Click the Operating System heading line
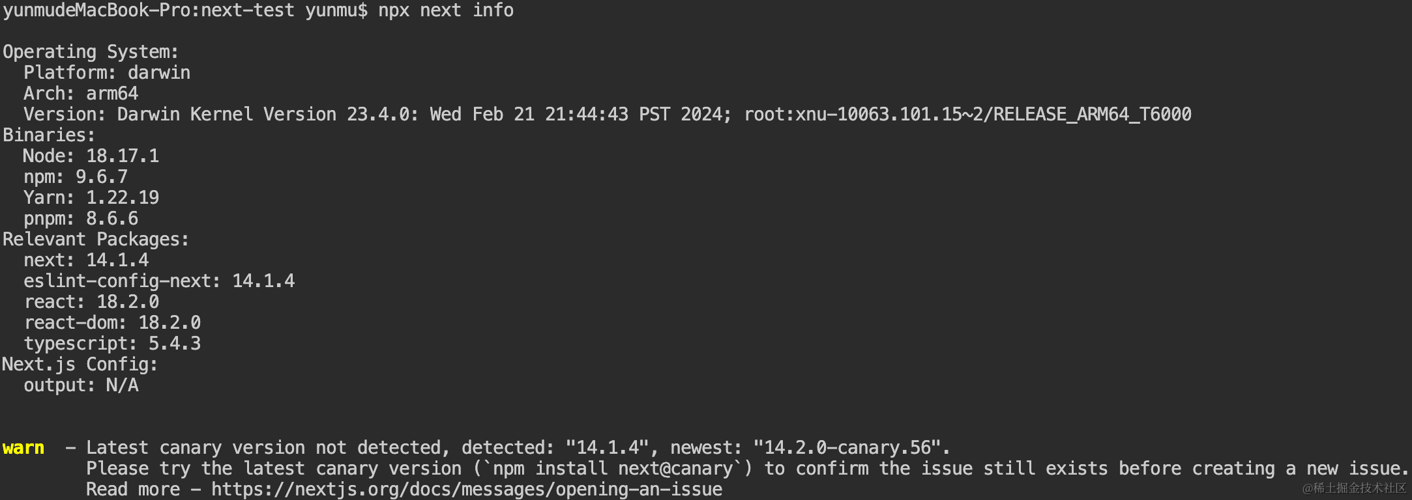The height and width of the screenshot is (500, 1412). (91, 52)
